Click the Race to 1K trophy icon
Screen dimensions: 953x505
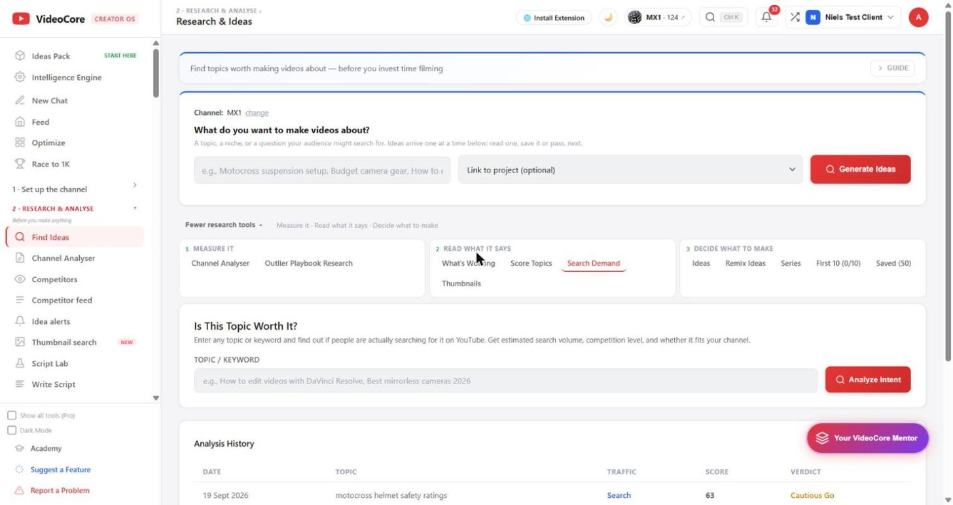[x=20, y=164]
